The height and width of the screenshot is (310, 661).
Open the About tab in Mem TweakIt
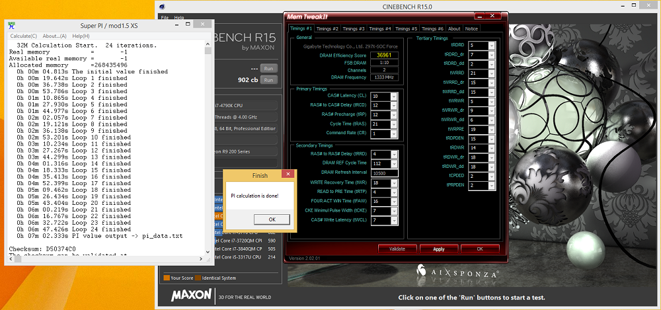454,28
